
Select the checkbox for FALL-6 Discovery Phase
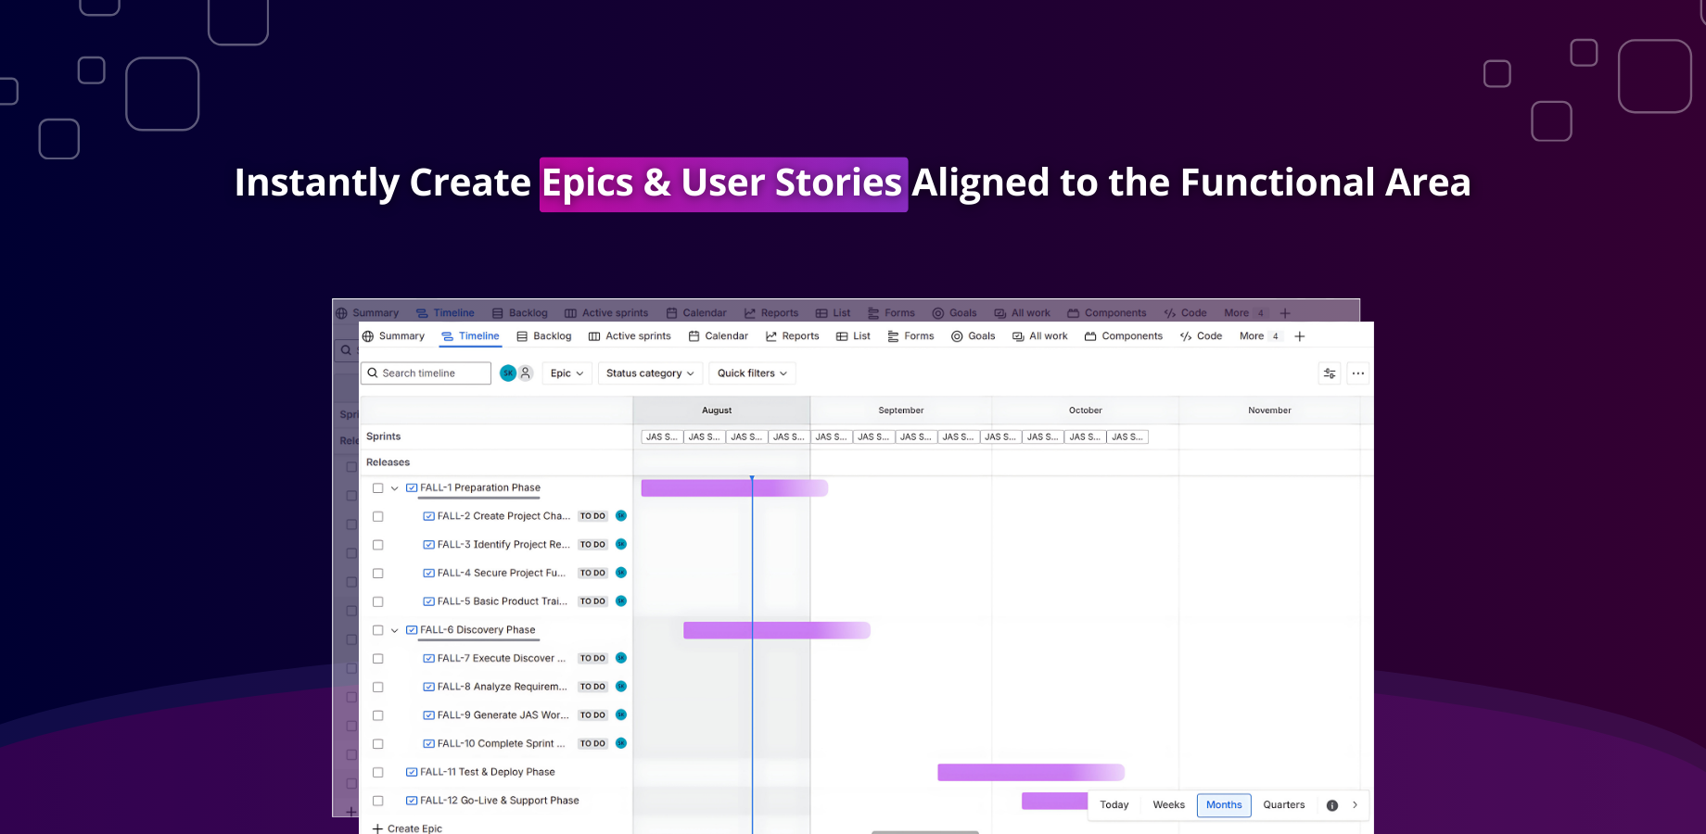[x=377, y=630]
